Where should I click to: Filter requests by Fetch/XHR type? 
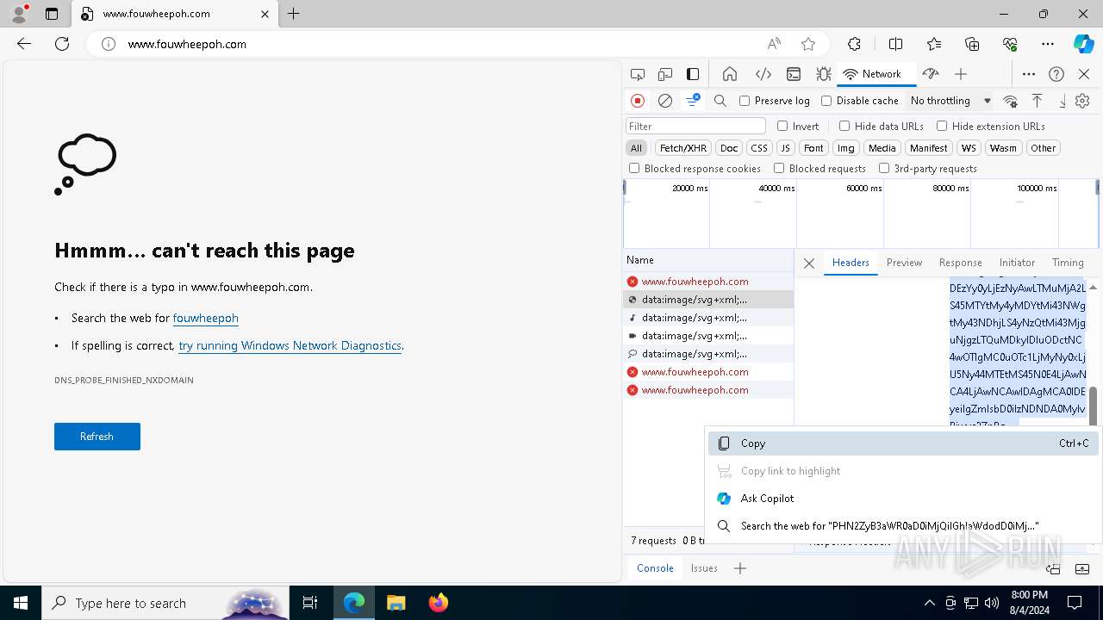683,148
